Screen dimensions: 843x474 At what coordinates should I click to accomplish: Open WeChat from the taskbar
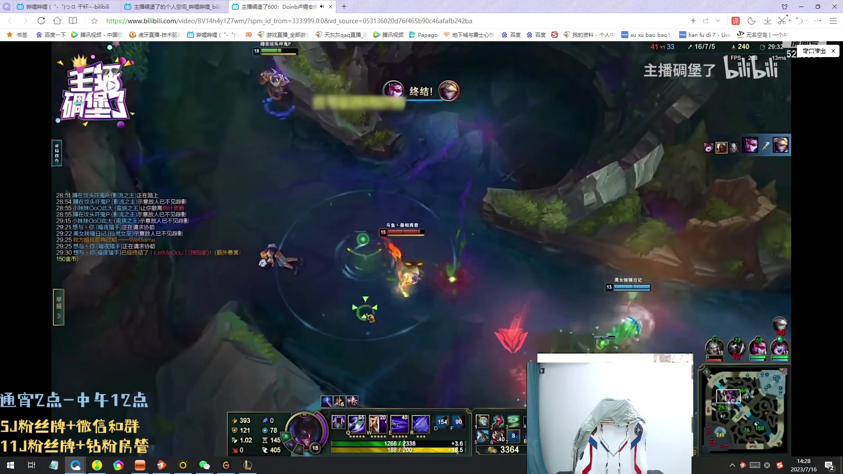[x=204, y=465]
